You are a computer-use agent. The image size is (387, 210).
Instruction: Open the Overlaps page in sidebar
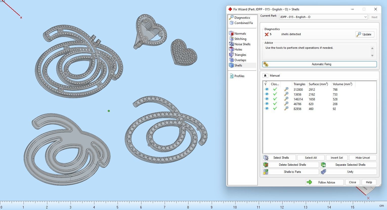coord(240,60)
